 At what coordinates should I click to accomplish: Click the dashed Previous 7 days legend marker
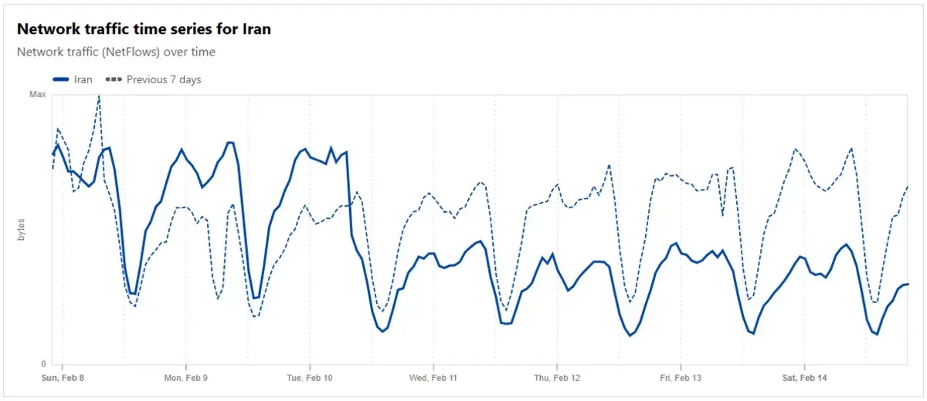114,79
